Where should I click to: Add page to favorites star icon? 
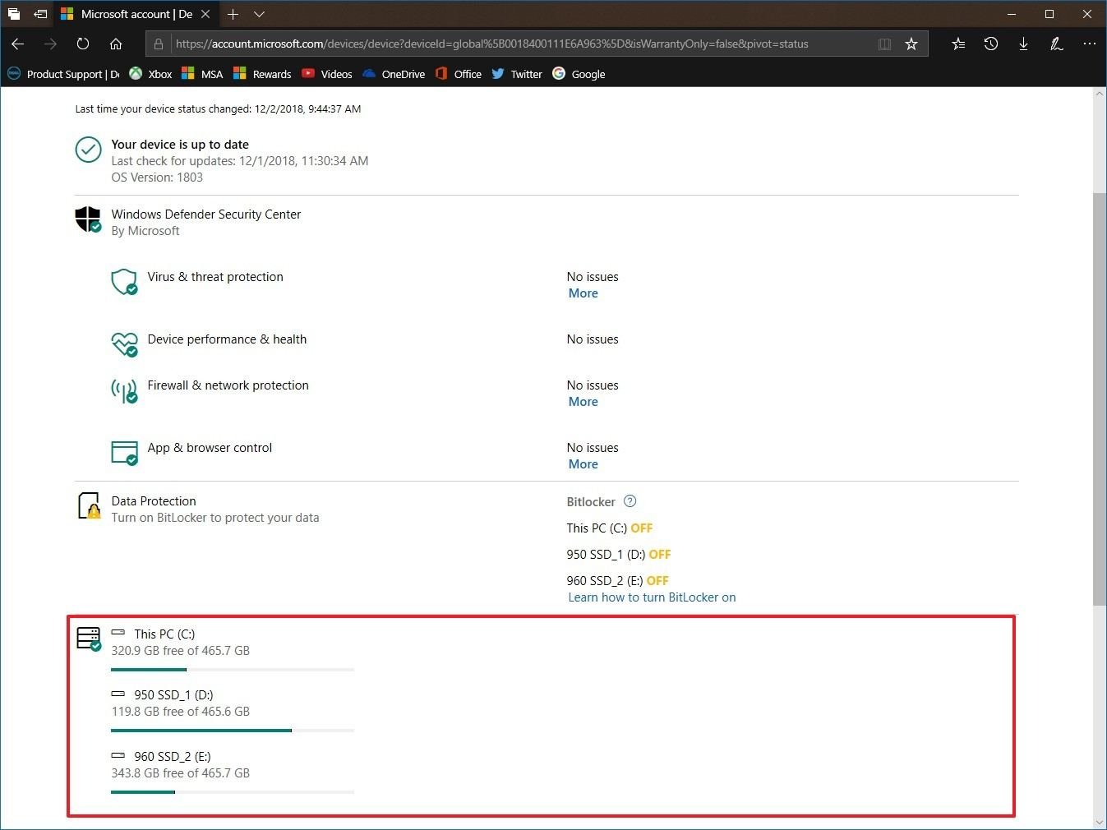[911, 44]
